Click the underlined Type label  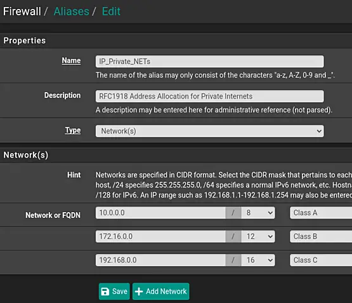pyautogui.click(x=73, y=130)
